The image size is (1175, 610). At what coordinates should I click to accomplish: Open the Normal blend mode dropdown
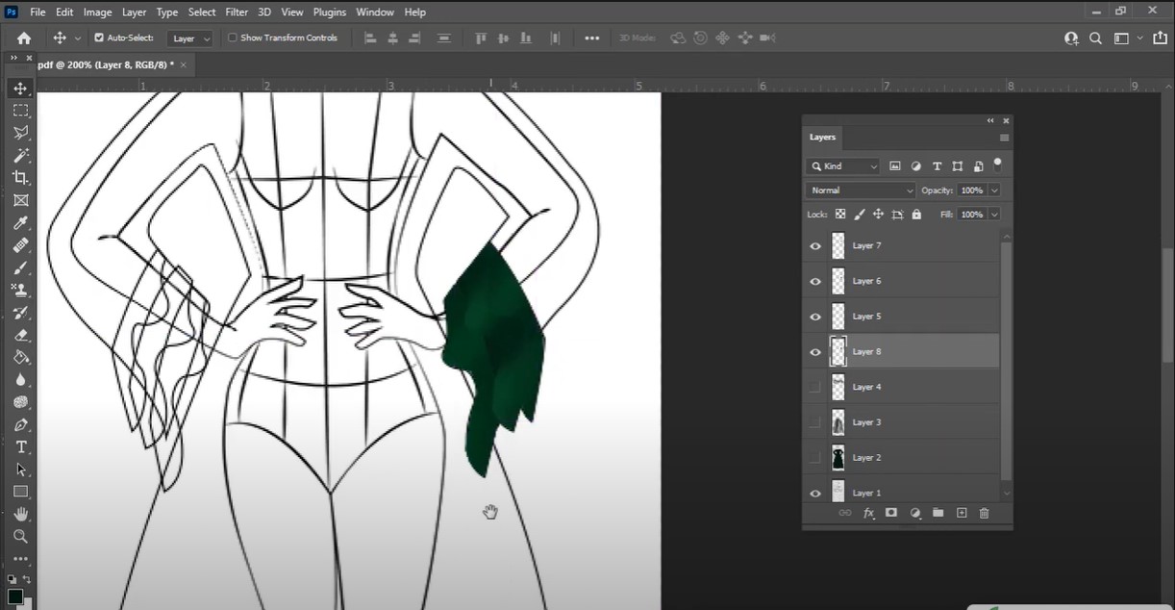[x=861, y=191]
